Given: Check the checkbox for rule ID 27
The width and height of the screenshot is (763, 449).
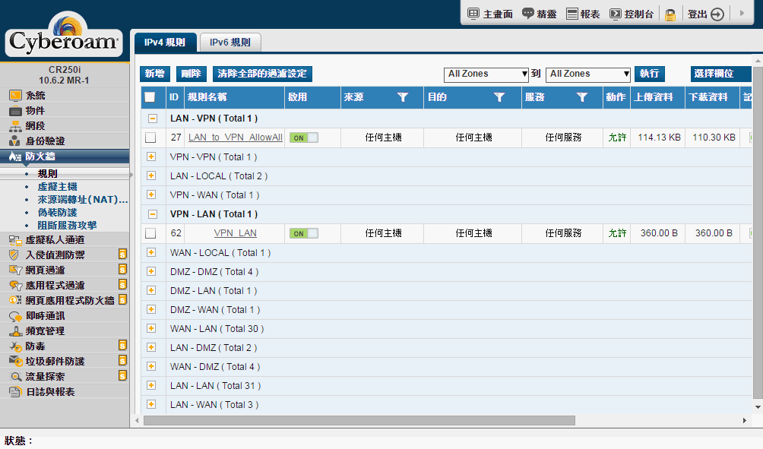Looking at the screenshot, I should point(150,138).
